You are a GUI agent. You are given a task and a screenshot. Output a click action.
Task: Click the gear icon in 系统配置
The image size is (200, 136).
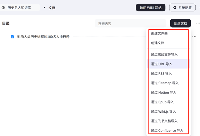175,8
